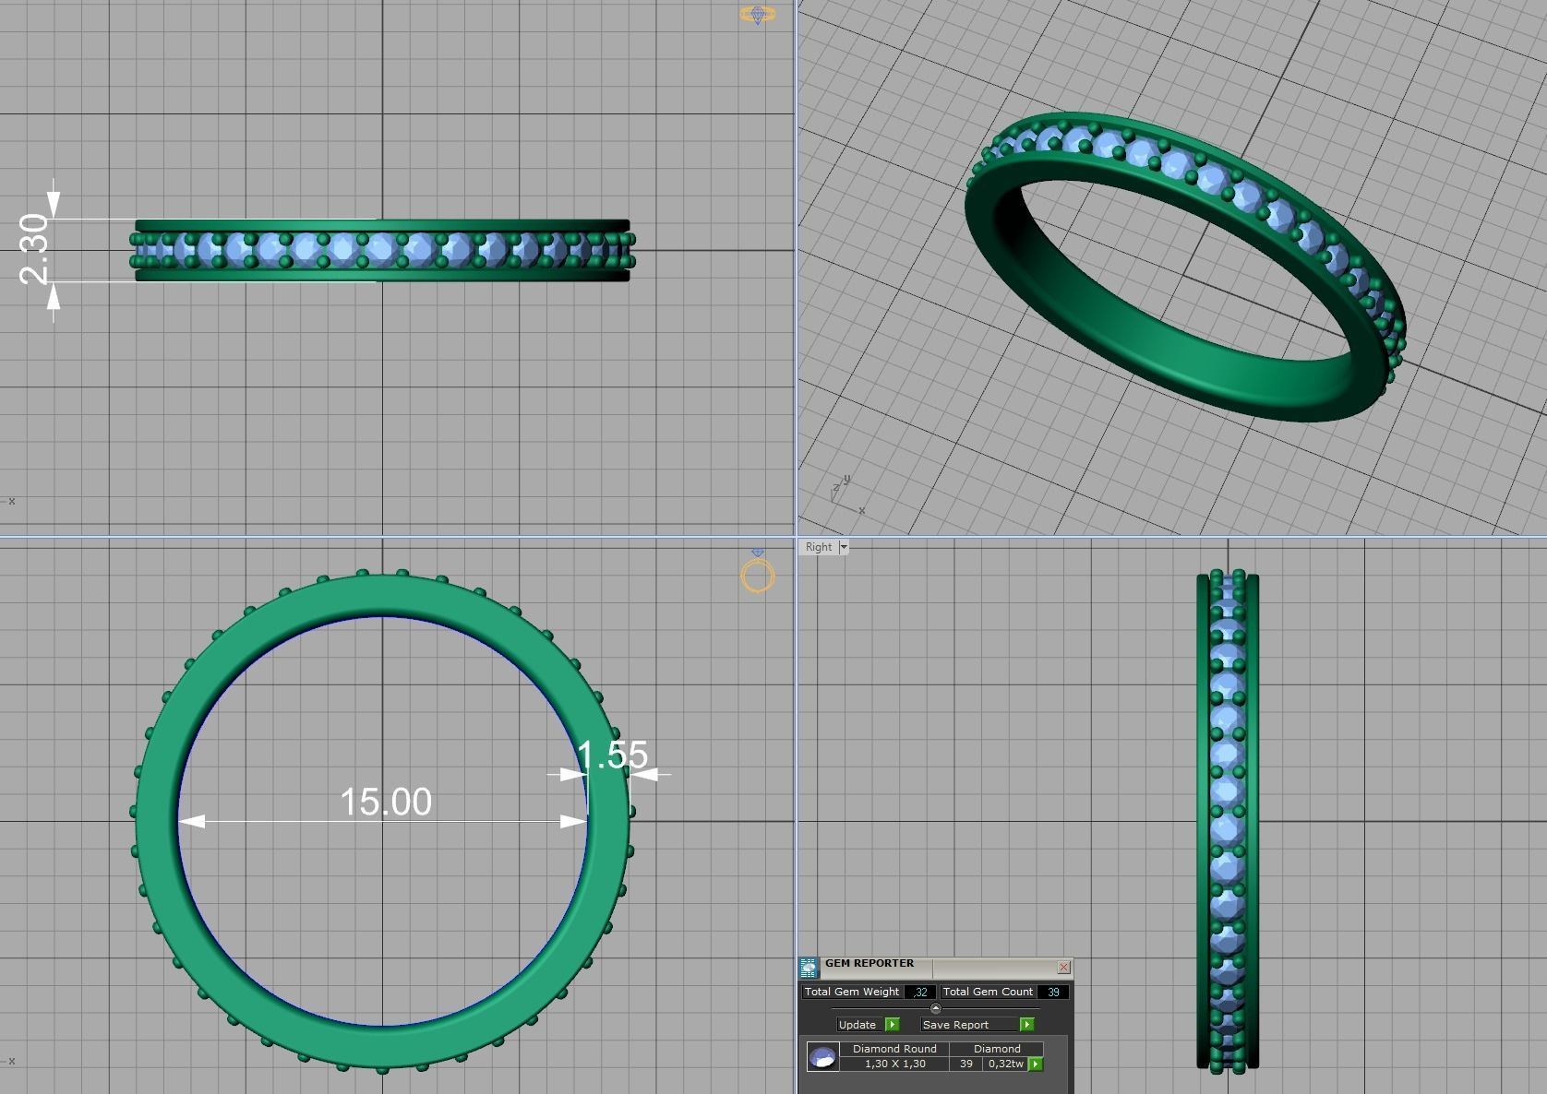Click the 39 count cell in gem row
Viewport: 1547px width, 1094px height.
click(x=965, y=1064)
